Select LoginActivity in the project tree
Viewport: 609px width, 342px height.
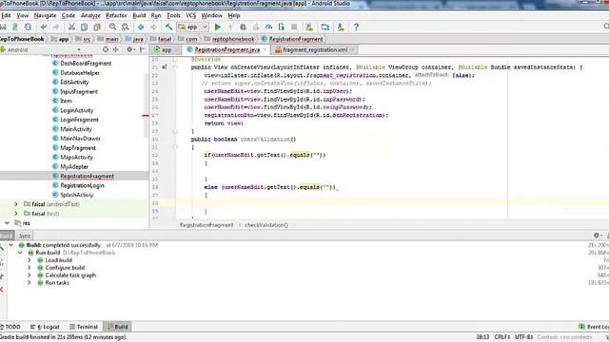click(x=76, y=110)
